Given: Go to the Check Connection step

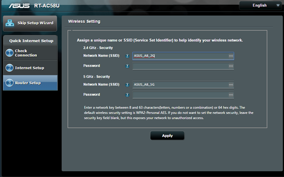Looking at the screenshot, I should point(30,53).
